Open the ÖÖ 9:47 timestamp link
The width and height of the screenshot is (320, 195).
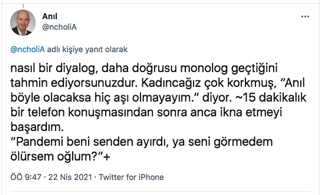(x=26, y=177)
